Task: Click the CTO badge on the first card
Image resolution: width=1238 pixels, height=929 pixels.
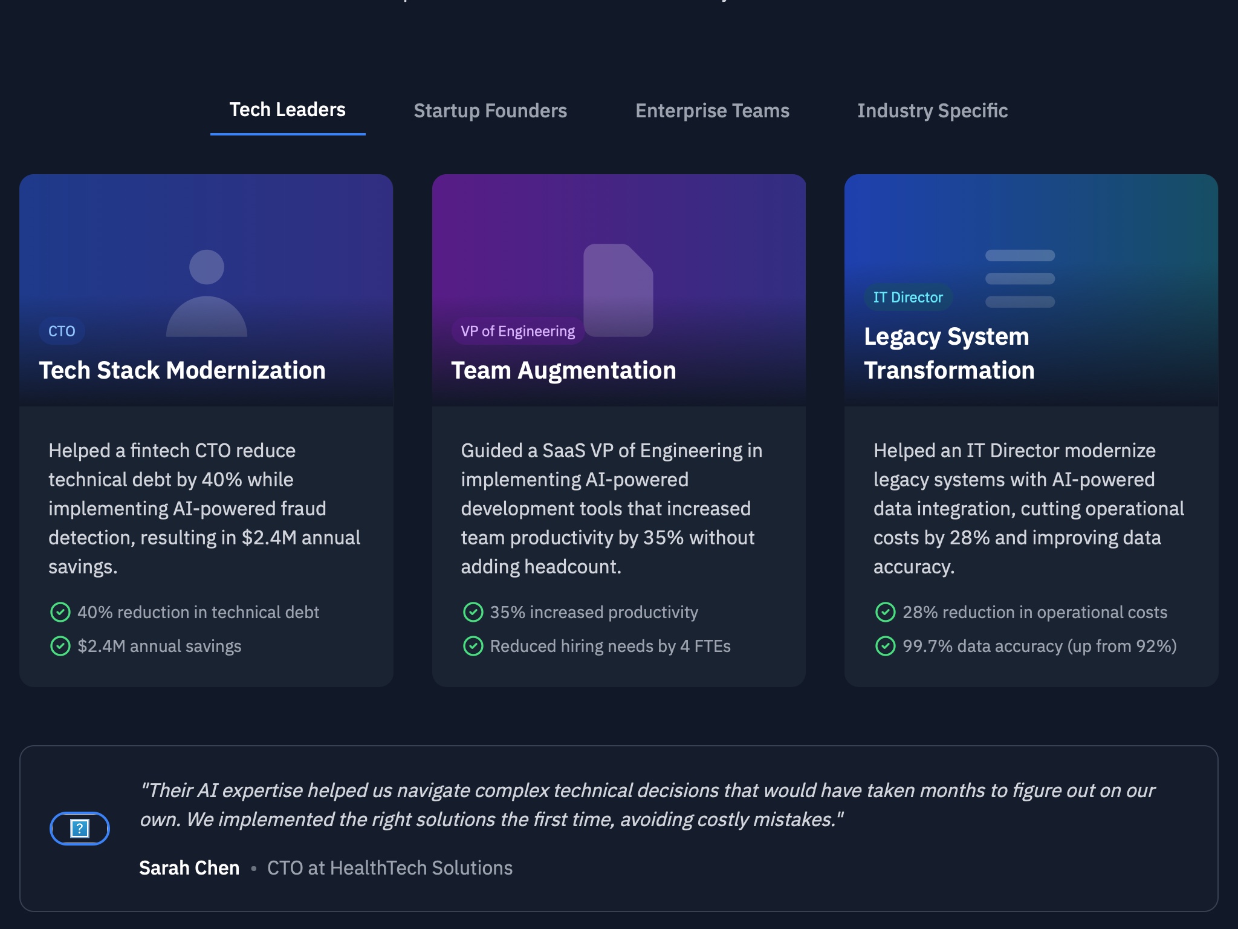Action: pos(61,331)
